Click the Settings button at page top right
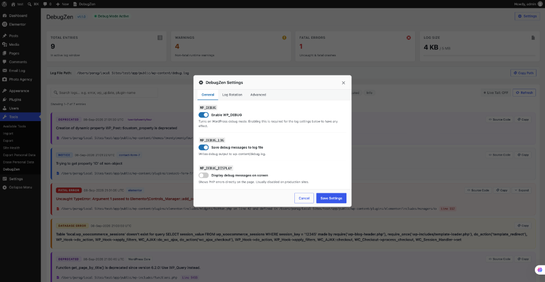Image resolution: width=545 pixels, height=282 pixels. [527, 16]
